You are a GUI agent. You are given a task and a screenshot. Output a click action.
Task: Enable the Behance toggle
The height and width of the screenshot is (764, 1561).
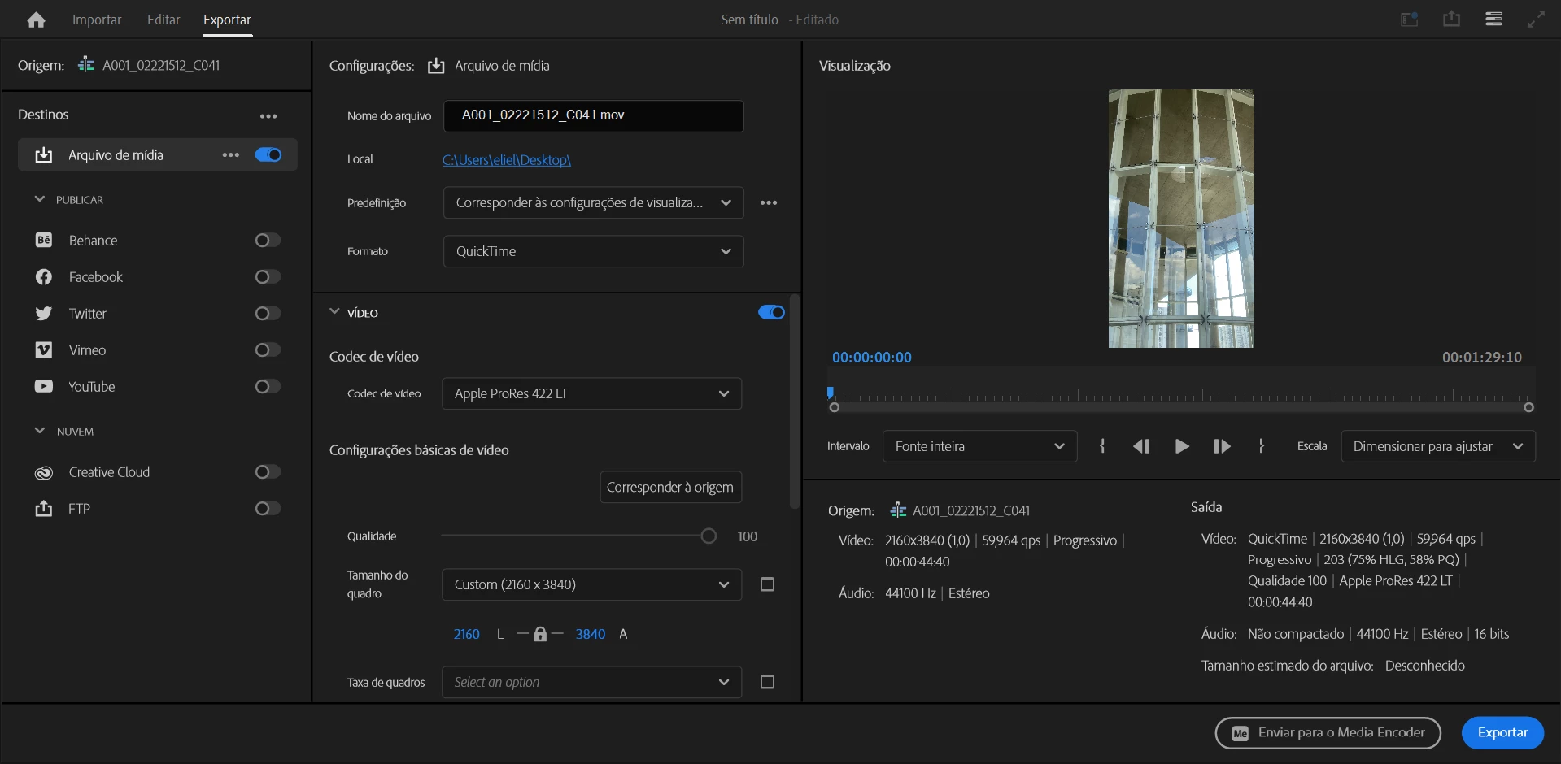(268, 240)
